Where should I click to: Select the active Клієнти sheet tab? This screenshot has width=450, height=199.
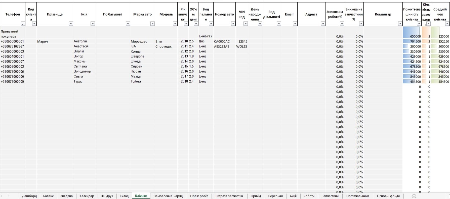(141, 196)
